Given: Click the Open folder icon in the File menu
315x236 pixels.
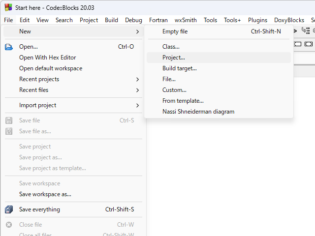Looking at the screenshot, I should coord(9,47).
